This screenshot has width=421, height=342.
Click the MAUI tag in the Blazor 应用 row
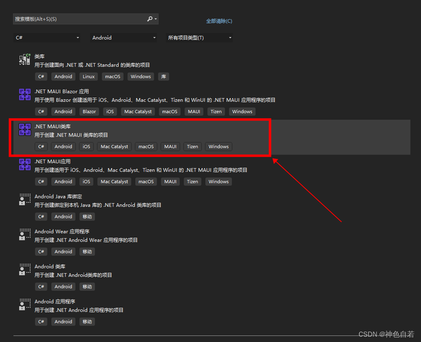click(194, 112)
